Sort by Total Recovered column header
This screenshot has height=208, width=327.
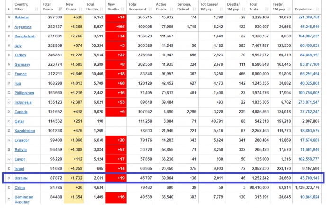click(x=139, y=7)
